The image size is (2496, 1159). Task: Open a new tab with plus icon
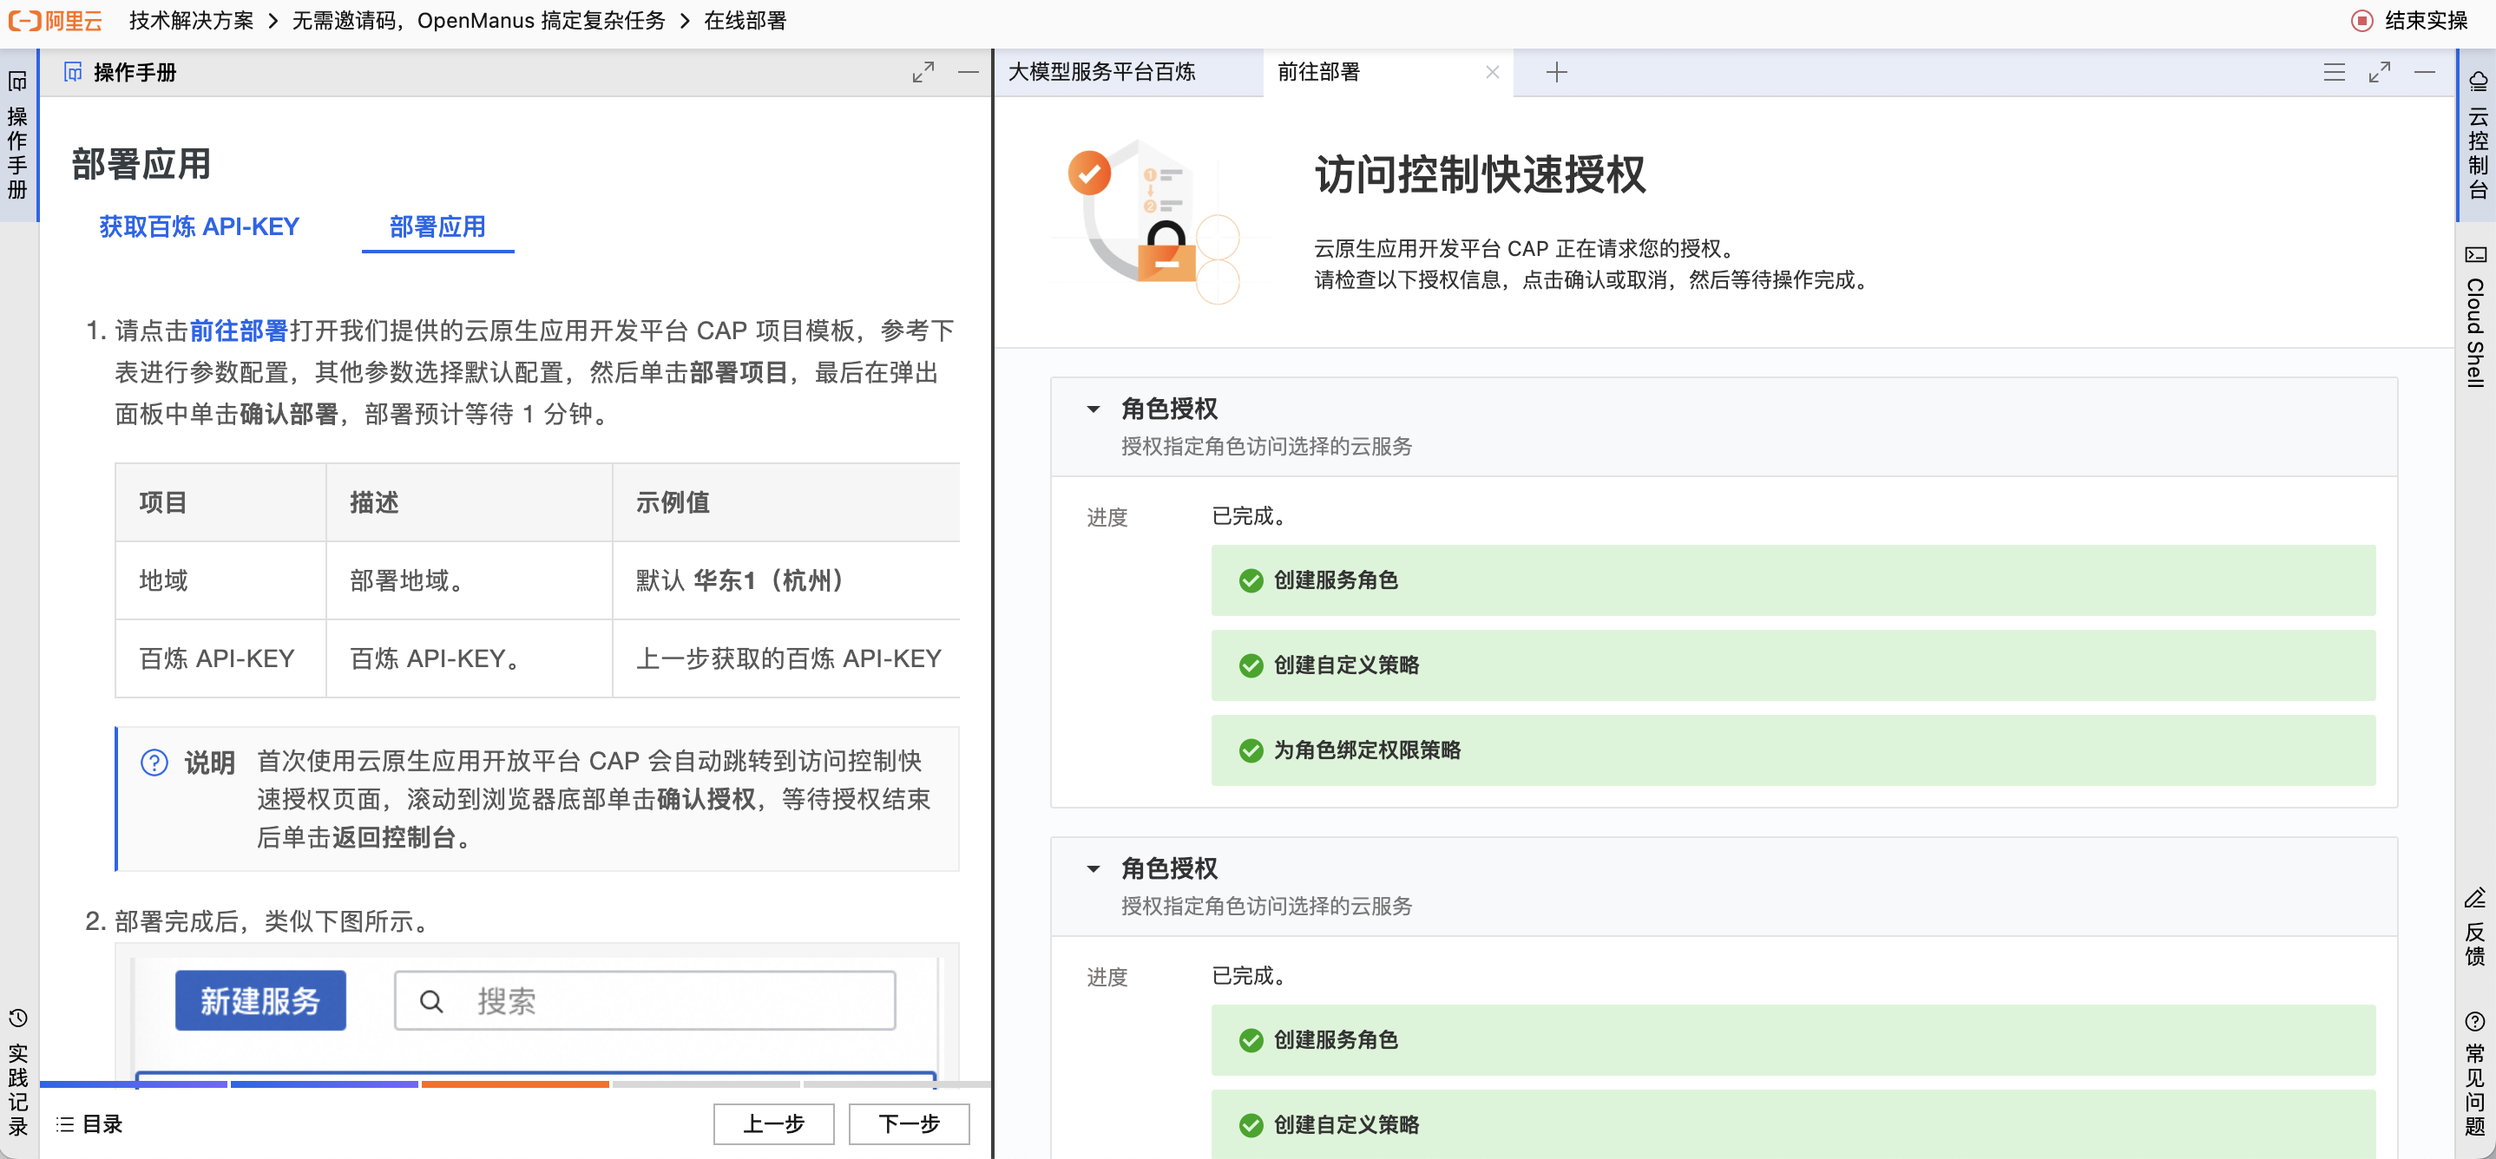(1556, 73)
